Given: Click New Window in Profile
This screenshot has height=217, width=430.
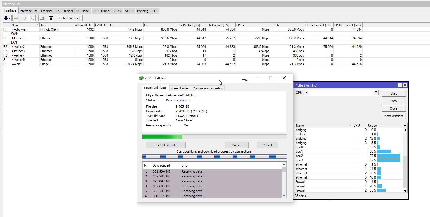Looking at the screenshot, I should coord(394,116).
